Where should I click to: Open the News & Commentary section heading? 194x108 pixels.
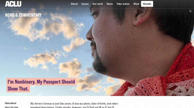pyautogui.click(x=23, y=15)
